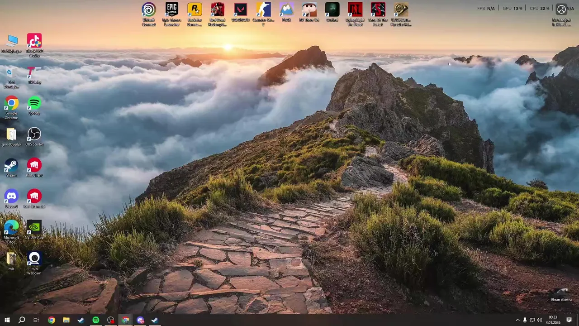
Task: Select the top-right corner desktop picture info icon
Action: click(x=561, y=14)
